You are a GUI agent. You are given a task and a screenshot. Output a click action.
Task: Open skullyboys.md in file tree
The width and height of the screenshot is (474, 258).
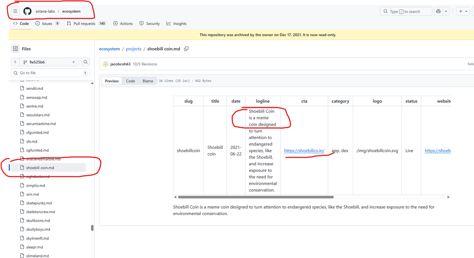[38, 229]
